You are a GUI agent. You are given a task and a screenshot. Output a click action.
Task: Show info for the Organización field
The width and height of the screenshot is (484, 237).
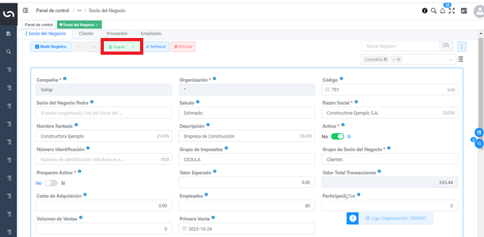[x=214, y=79]
